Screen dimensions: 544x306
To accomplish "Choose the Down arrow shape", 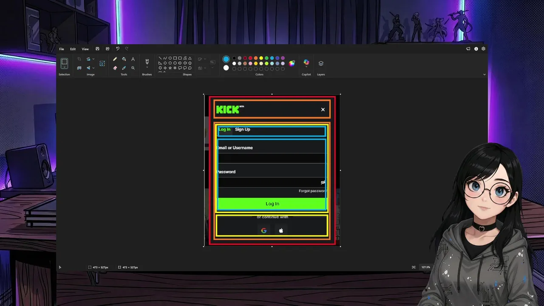I will click(x=160, y=68).
